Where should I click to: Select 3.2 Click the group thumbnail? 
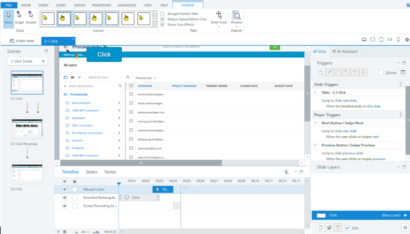coord(27,128)
